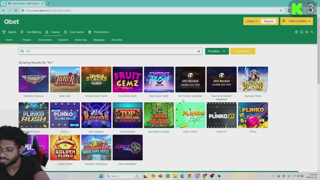320x180 pixels.
Task: Go back in browser history
Action: pyautogui.click(x=4, y=10)
